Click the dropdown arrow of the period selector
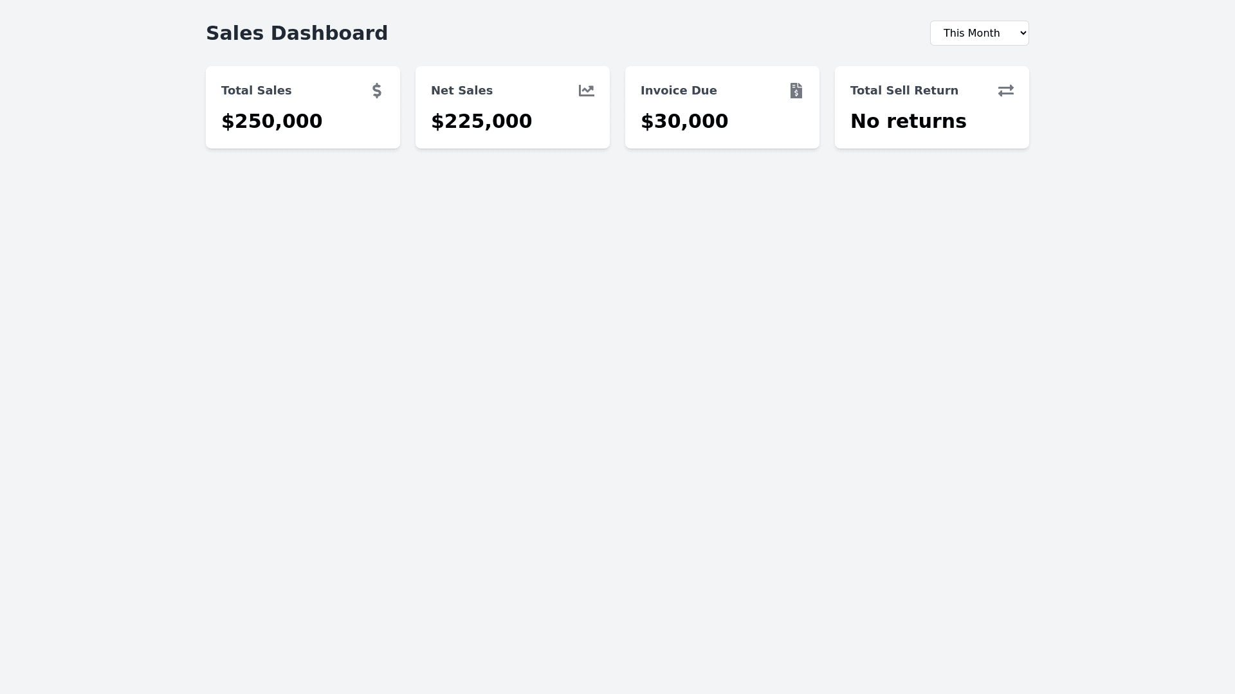The height and width of the screenshot is (694, 1235). 1023,33
